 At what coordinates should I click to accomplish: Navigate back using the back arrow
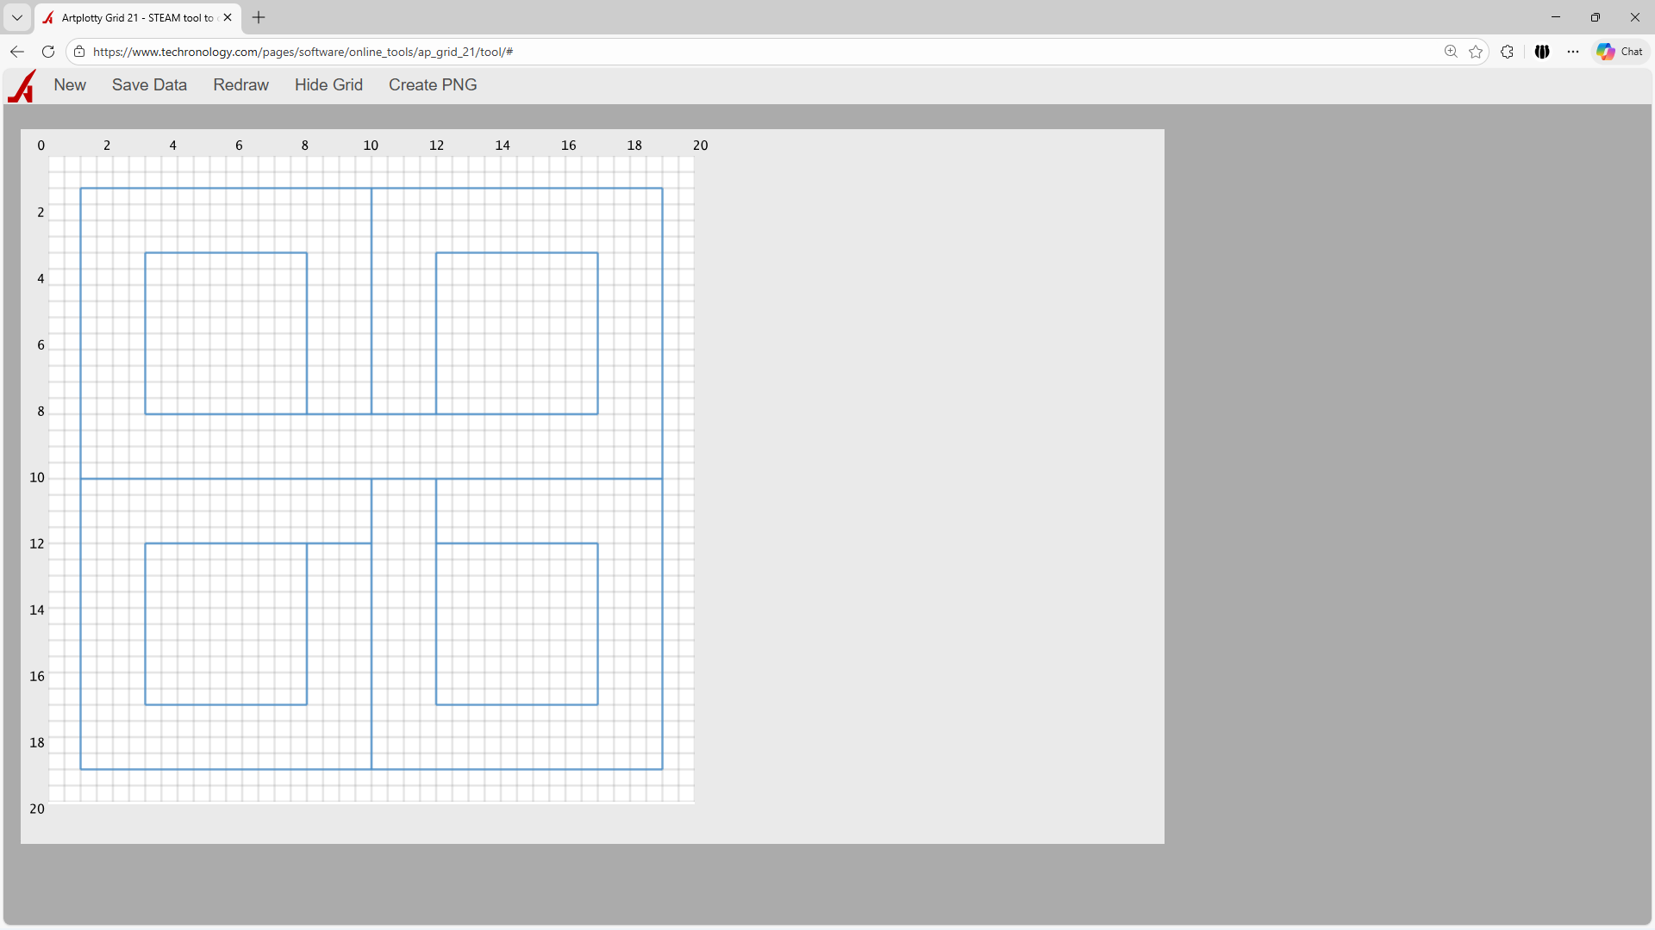(x=16, y=52)
